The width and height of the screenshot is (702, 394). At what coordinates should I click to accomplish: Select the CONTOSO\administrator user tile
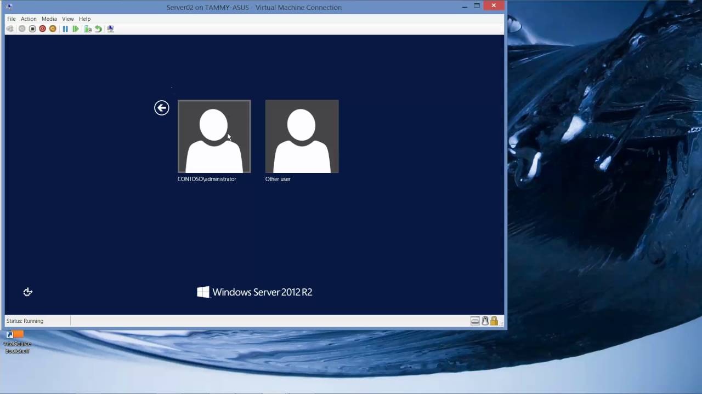[214, 136]
